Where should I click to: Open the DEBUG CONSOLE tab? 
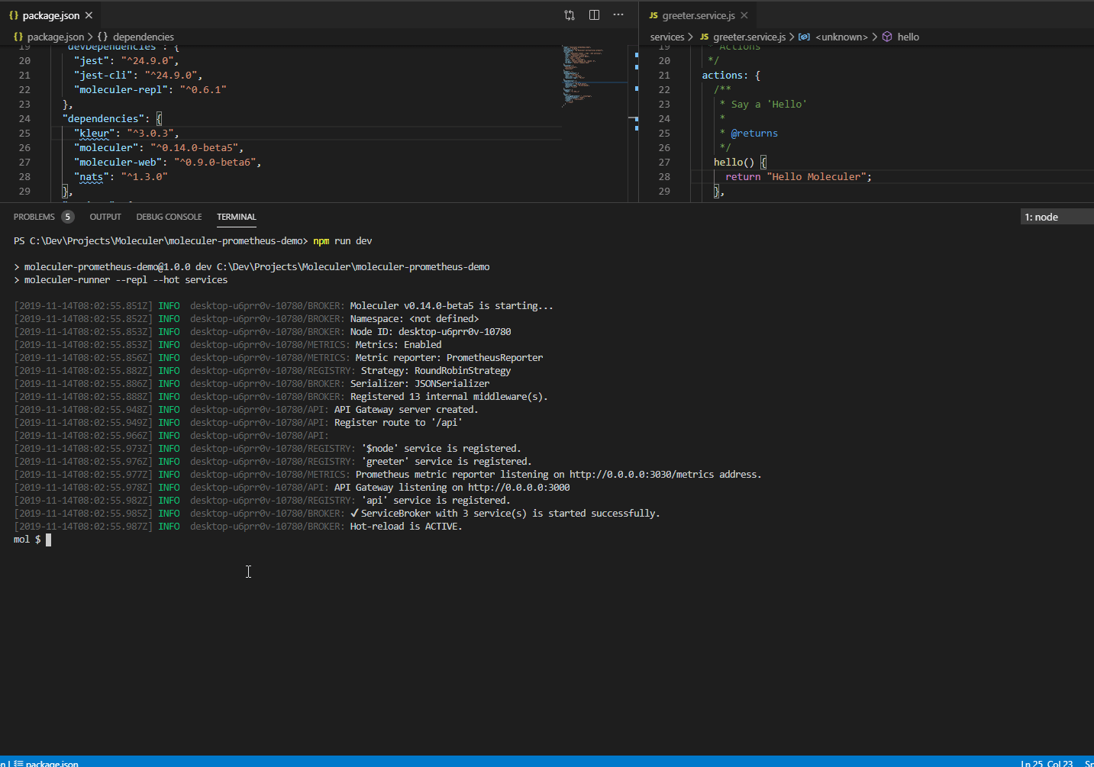pos(169,216)
